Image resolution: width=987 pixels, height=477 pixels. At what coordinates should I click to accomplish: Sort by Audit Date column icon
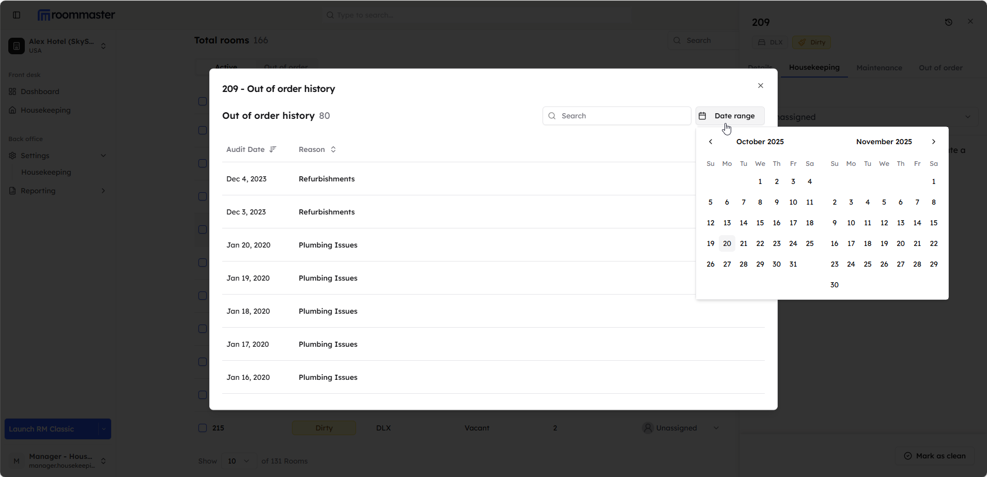click(x=273, y=149)
